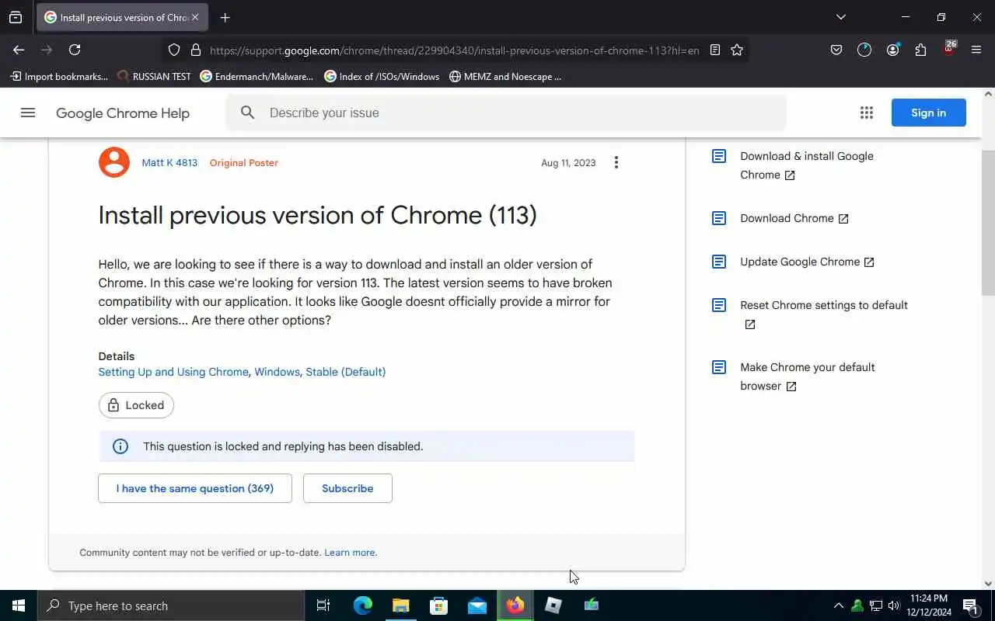
Task: Open tracking protection shield icon
Action: tap(174, 50)
